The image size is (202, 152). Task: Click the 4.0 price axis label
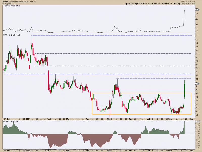pyautogui.click(x=197, y=93)
